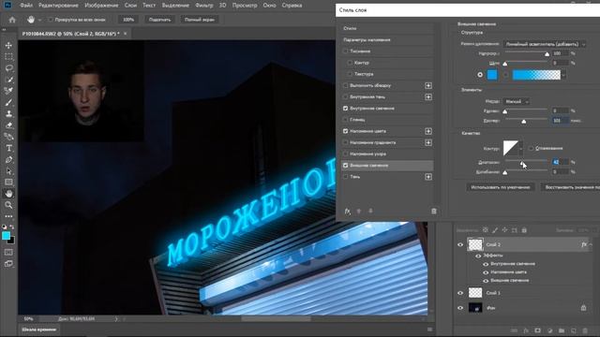This screenshot has height=337, width=600.
Task: Select the Pen tool
Action: coord(8,160)
